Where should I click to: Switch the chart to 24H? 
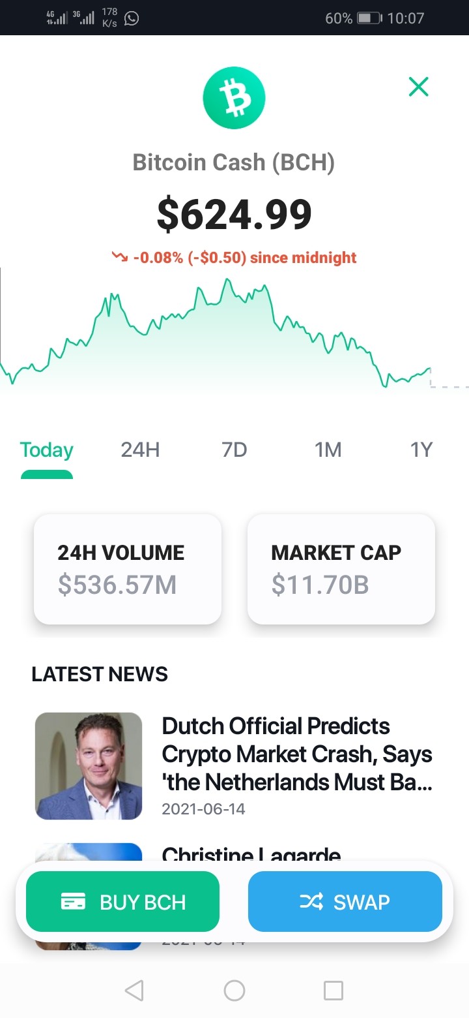click(x=140, y=450)
